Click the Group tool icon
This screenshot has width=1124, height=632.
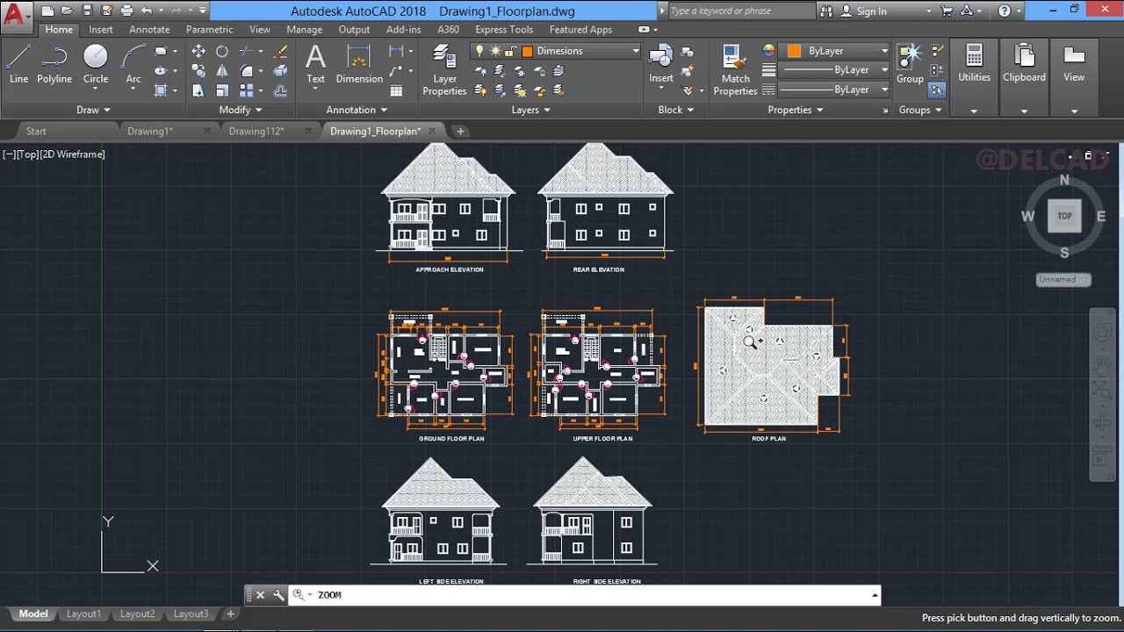tap(910, 64)
